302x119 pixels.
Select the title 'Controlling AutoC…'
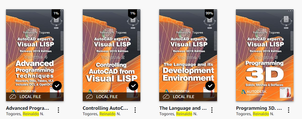(x=105, y=108)
